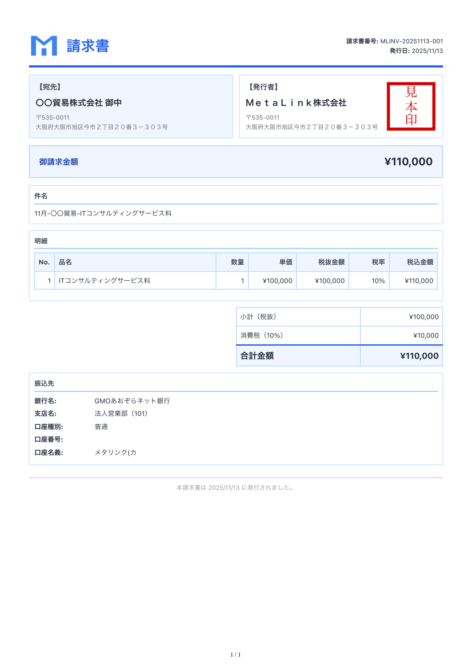Click the 振込先 section header

[x=40, y=383]
